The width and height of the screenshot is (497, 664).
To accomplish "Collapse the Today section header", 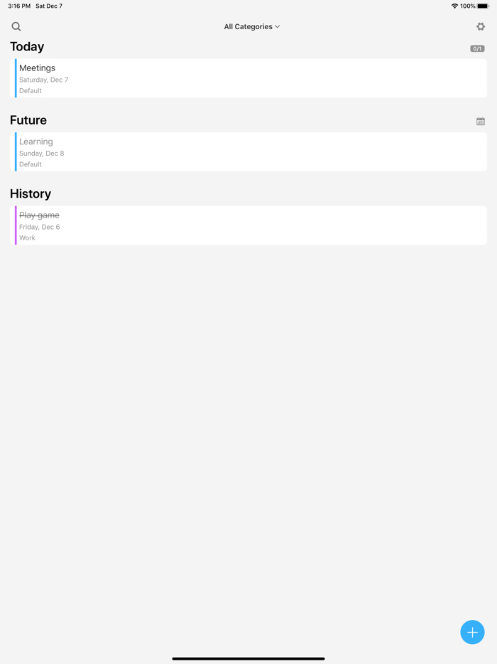I will pyautogui.click(x=26, y=46).
